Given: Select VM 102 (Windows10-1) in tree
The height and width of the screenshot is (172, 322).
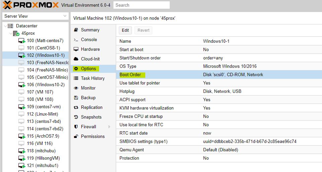Looking at the screenshot, I should coord(35,55).
